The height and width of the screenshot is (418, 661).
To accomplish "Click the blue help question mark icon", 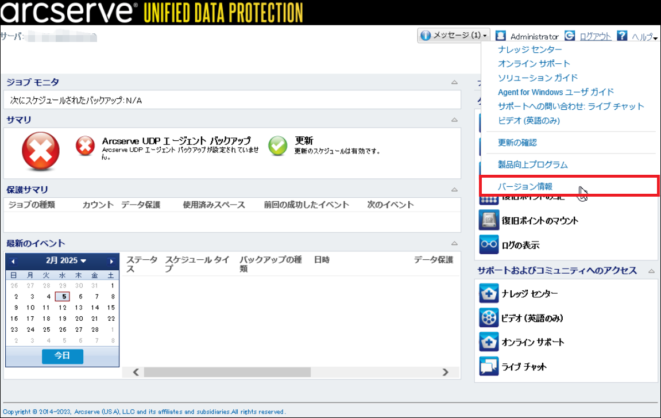I will (x=622, y=36).
